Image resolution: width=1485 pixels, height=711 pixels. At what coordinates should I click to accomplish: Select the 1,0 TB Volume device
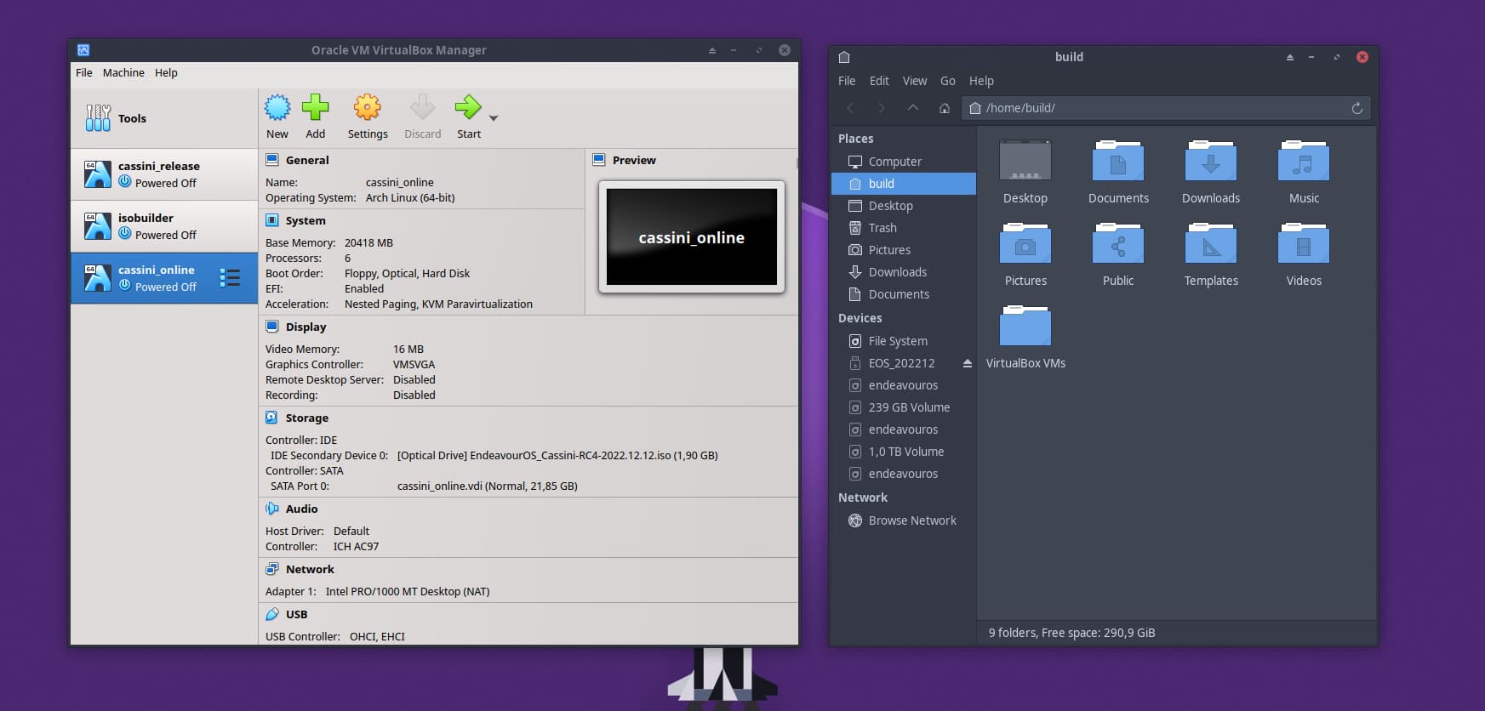click(x=904, y=452)
